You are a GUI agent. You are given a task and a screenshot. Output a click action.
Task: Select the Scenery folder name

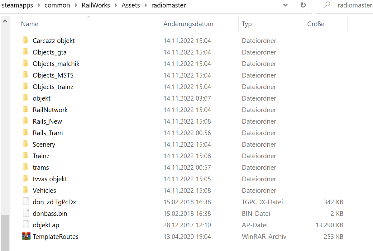[x=44, y=144]
